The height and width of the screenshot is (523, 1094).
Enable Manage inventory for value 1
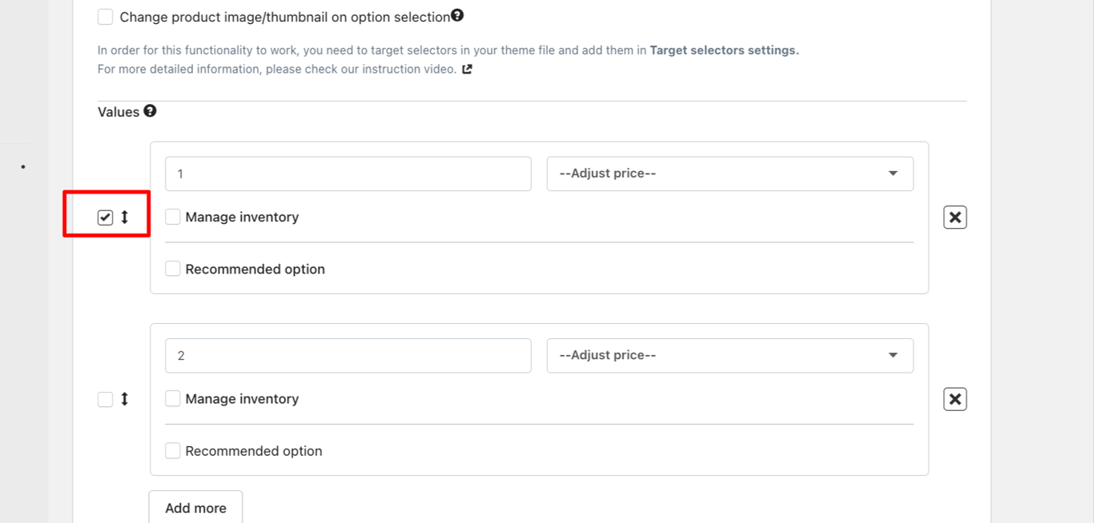tap(173, 217)
